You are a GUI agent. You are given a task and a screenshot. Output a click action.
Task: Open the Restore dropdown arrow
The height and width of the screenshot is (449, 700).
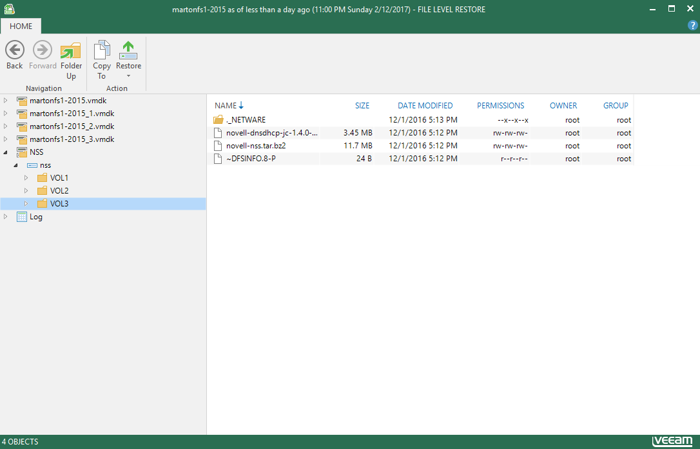click(x=128, y=77)
